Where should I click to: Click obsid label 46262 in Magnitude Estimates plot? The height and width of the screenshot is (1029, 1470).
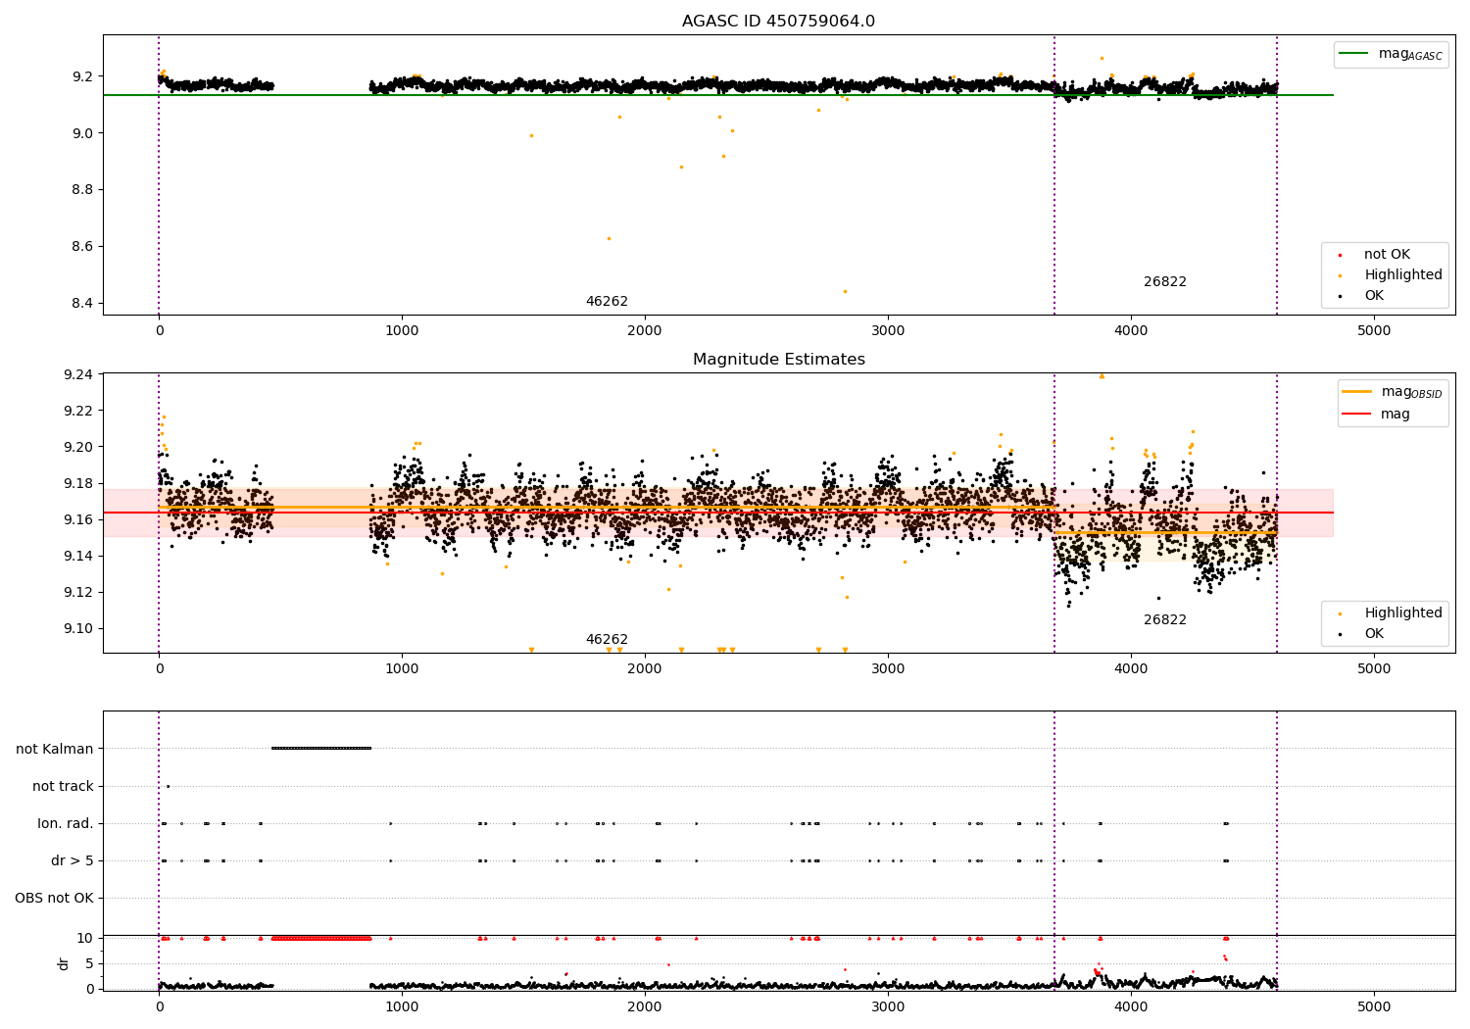(x=607, y=640)
